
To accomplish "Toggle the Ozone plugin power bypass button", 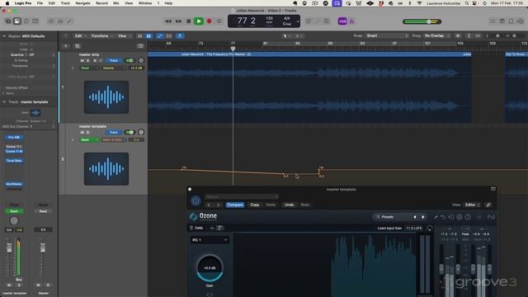I will click(x=196, y=201).
